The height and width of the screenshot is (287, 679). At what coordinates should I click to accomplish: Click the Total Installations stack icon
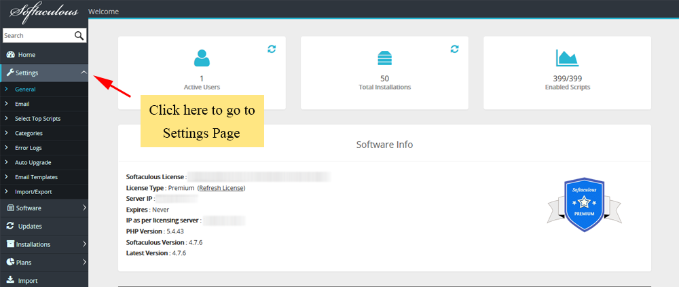pyautogui.click(x=384, y=58)
